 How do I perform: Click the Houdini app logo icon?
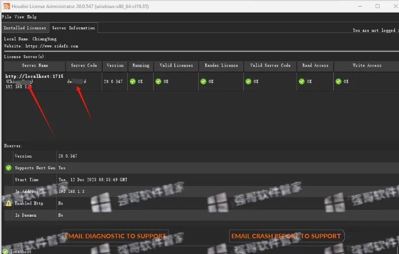7,7
